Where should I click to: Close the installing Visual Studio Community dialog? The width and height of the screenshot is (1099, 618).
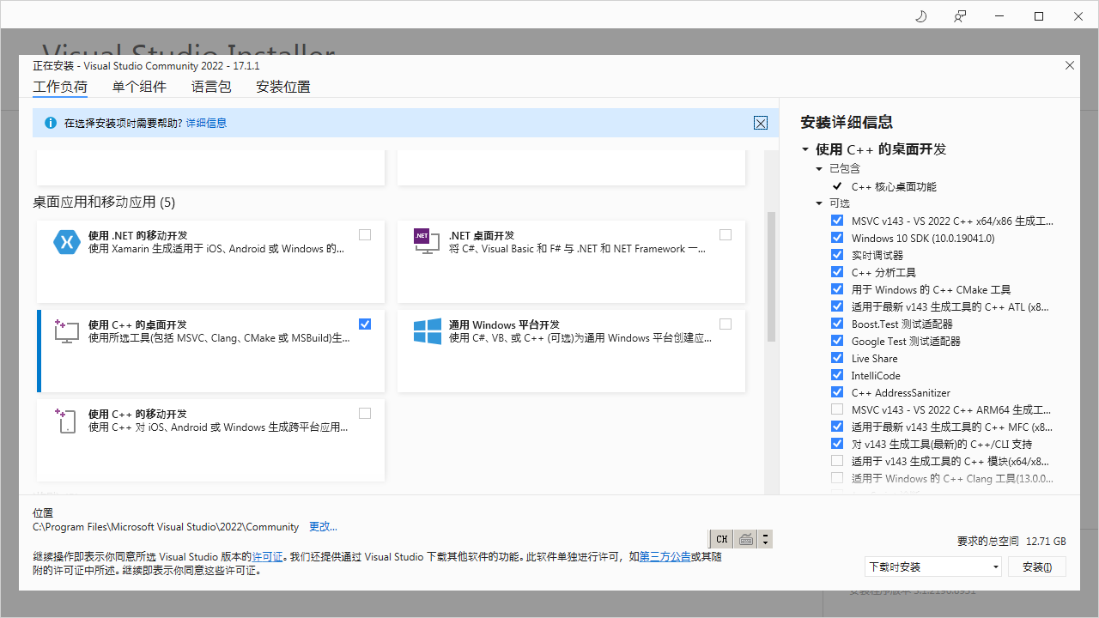1069,65
